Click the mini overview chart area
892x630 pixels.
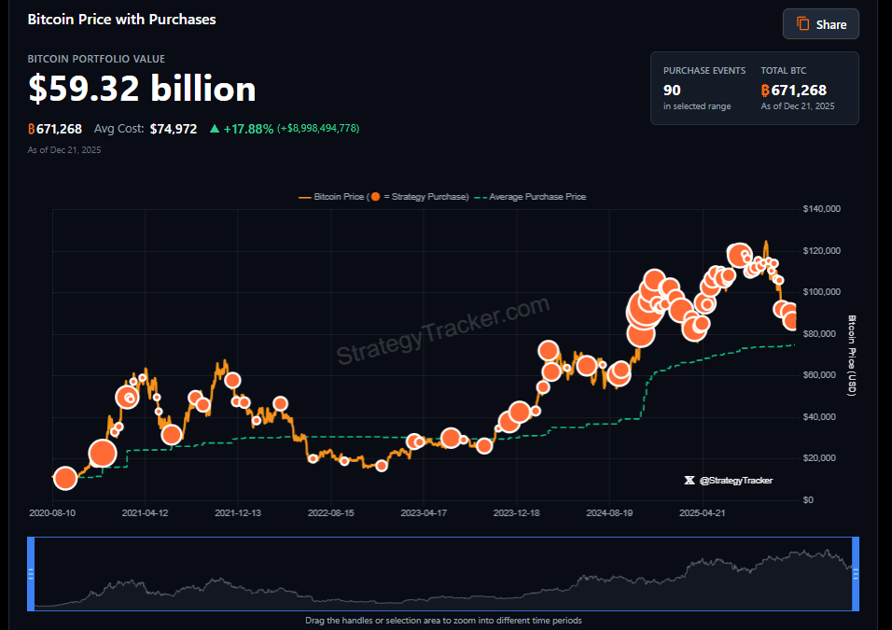[443, 574]
